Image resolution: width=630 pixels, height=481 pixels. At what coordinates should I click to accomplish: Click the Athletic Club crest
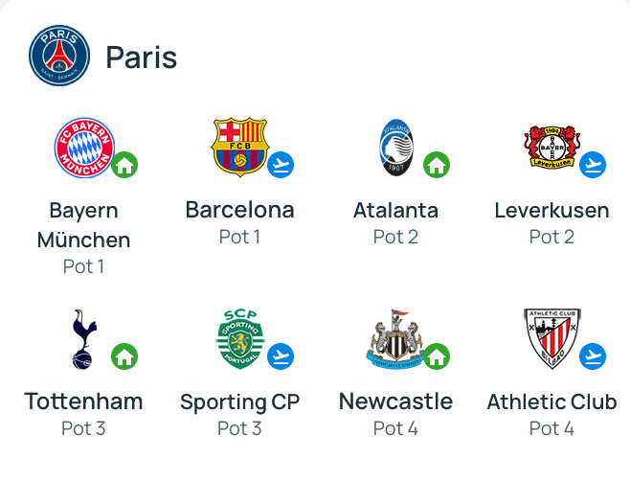[x=551, y=338]
